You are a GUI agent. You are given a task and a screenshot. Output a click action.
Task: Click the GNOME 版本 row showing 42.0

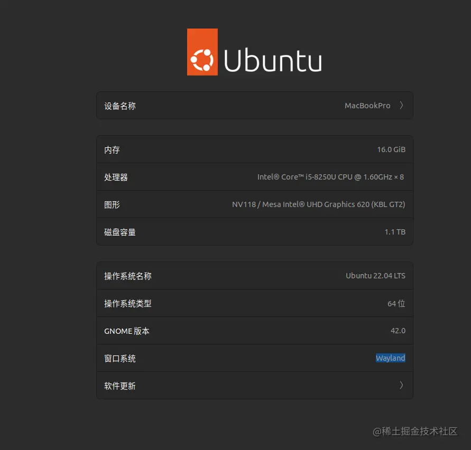(255, 331)
